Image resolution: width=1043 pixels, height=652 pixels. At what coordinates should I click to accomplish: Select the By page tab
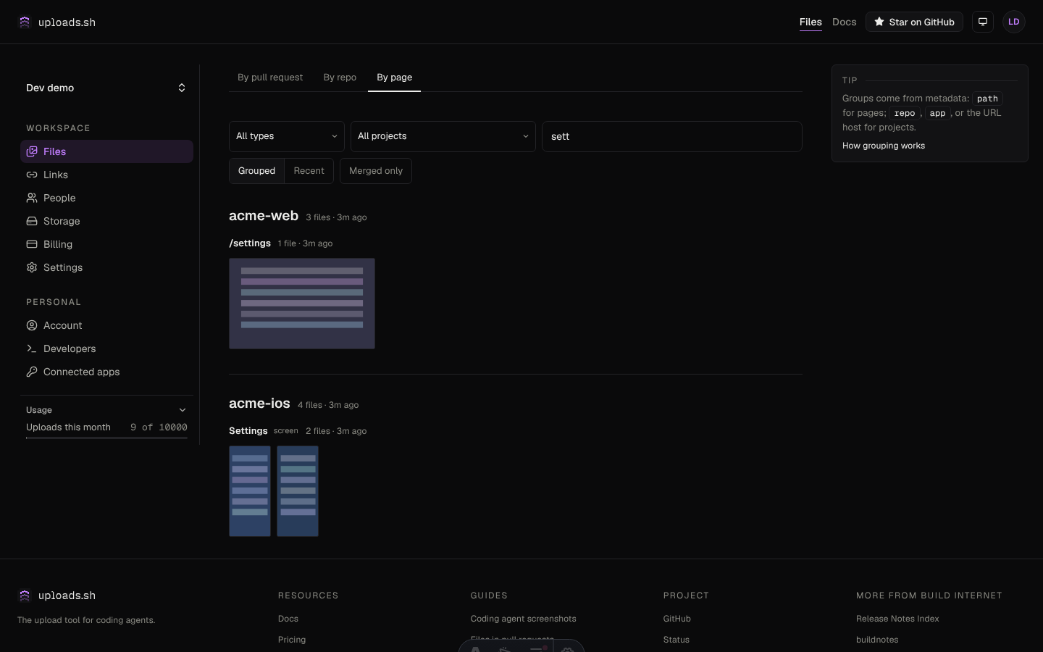click(395, 78)
